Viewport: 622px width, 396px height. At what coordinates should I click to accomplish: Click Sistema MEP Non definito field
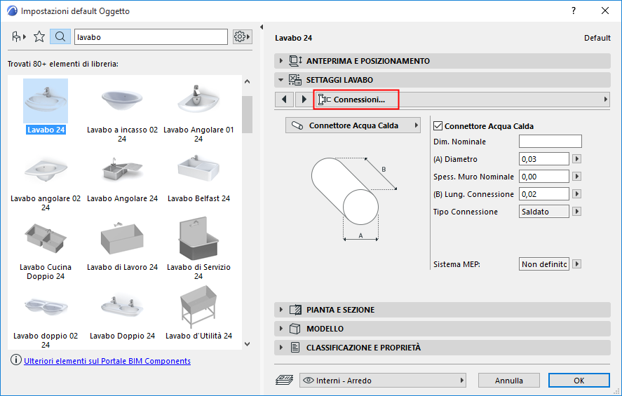544,264
